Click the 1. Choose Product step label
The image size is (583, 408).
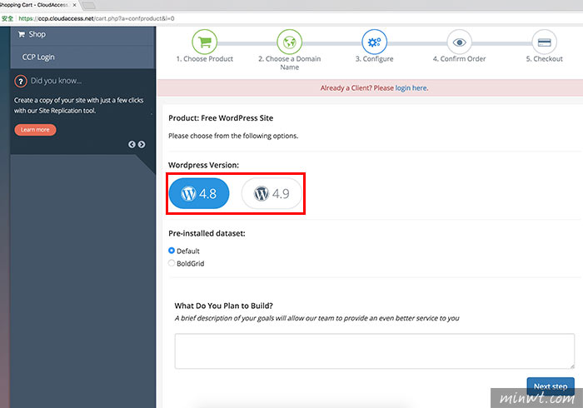205,59
